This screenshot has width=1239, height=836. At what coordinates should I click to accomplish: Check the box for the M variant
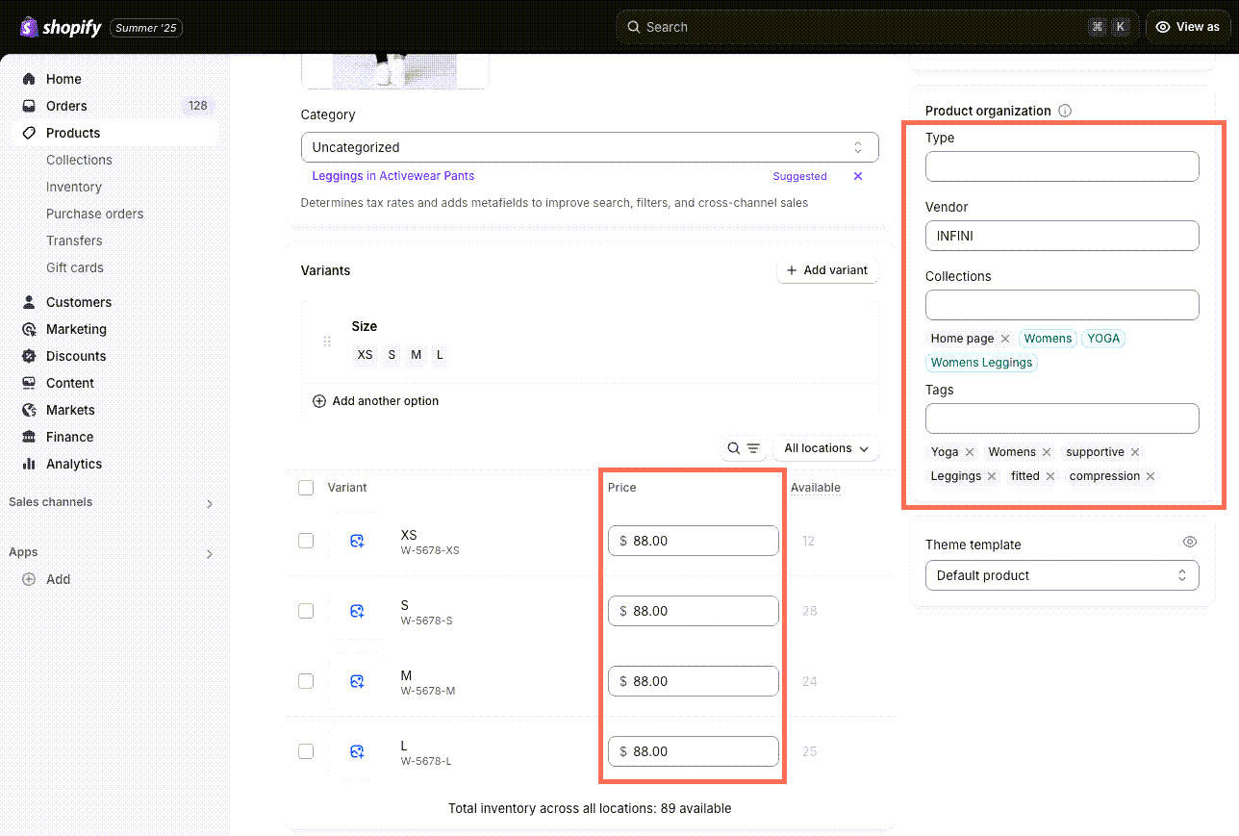(306, 681)
